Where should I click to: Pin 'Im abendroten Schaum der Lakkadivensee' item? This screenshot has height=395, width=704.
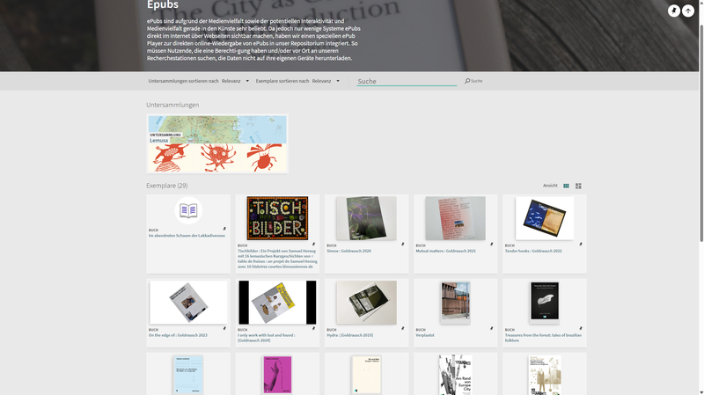pos(224,229)
